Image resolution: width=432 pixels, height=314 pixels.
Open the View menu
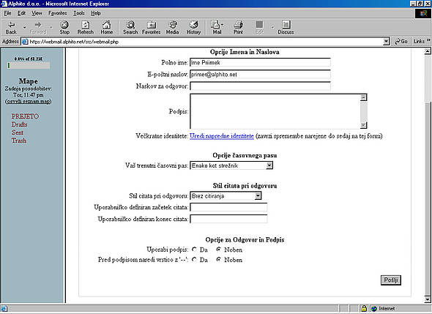tap(37, 13)
